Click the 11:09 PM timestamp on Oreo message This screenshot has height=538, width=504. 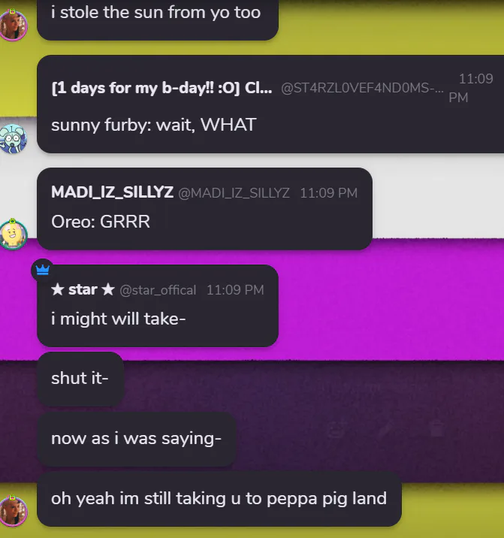tap(329, 193)
